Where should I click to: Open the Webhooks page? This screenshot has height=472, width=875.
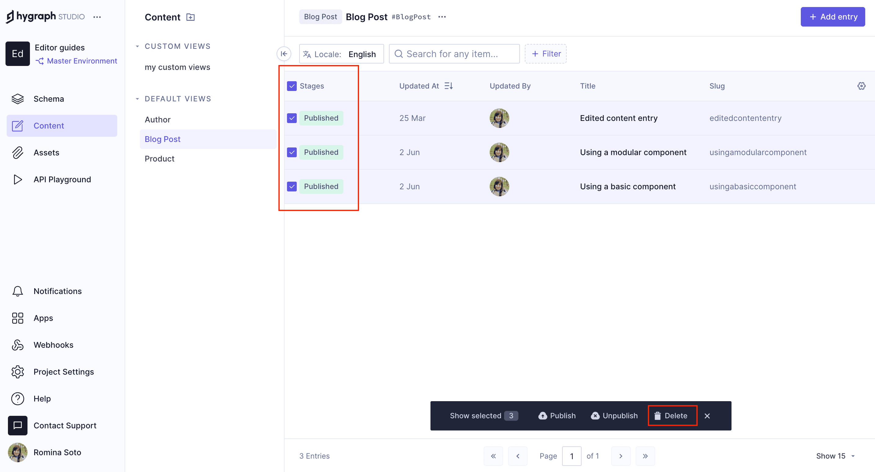(x=53, y=345)
